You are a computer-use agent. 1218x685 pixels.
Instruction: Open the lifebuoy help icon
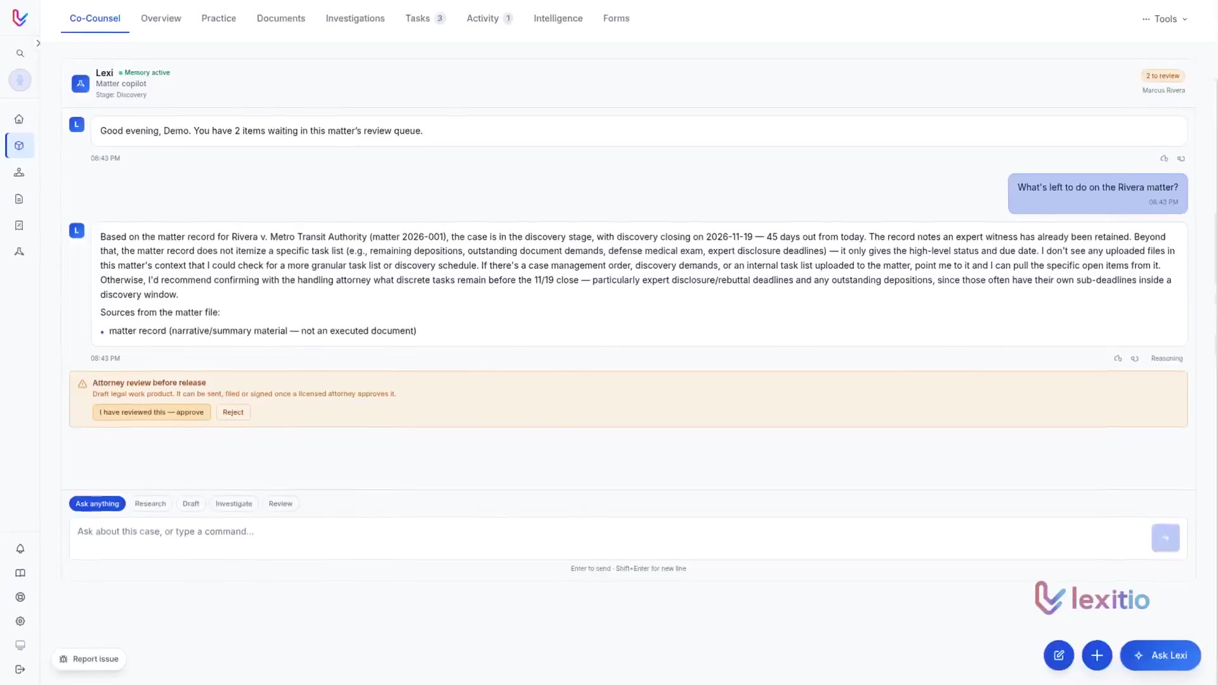click(20, 597)
